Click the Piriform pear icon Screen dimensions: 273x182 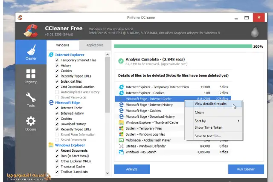pos(255,32)
